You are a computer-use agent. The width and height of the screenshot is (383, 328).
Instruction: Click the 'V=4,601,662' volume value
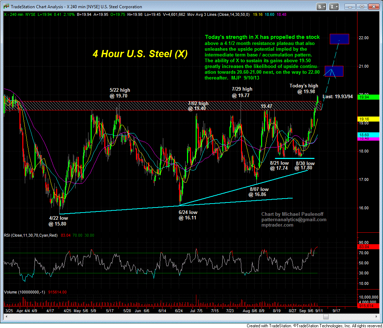(x=174, y=15)
